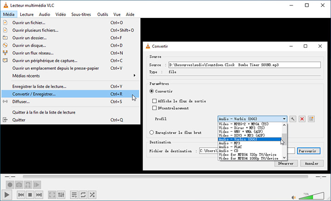Delete selected profile with red X icon
This screenshot has width=331, height=201.
[x=302, y=119]
